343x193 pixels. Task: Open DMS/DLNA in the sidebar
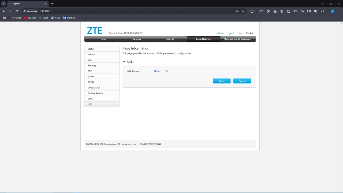click(x=102, y=88)
